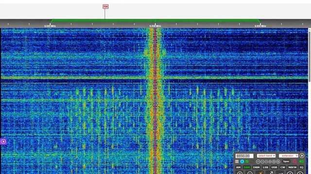Click the green icon beside the blue A
The height and width of the screenshot is (174, 311).
[x=247, y=161]
